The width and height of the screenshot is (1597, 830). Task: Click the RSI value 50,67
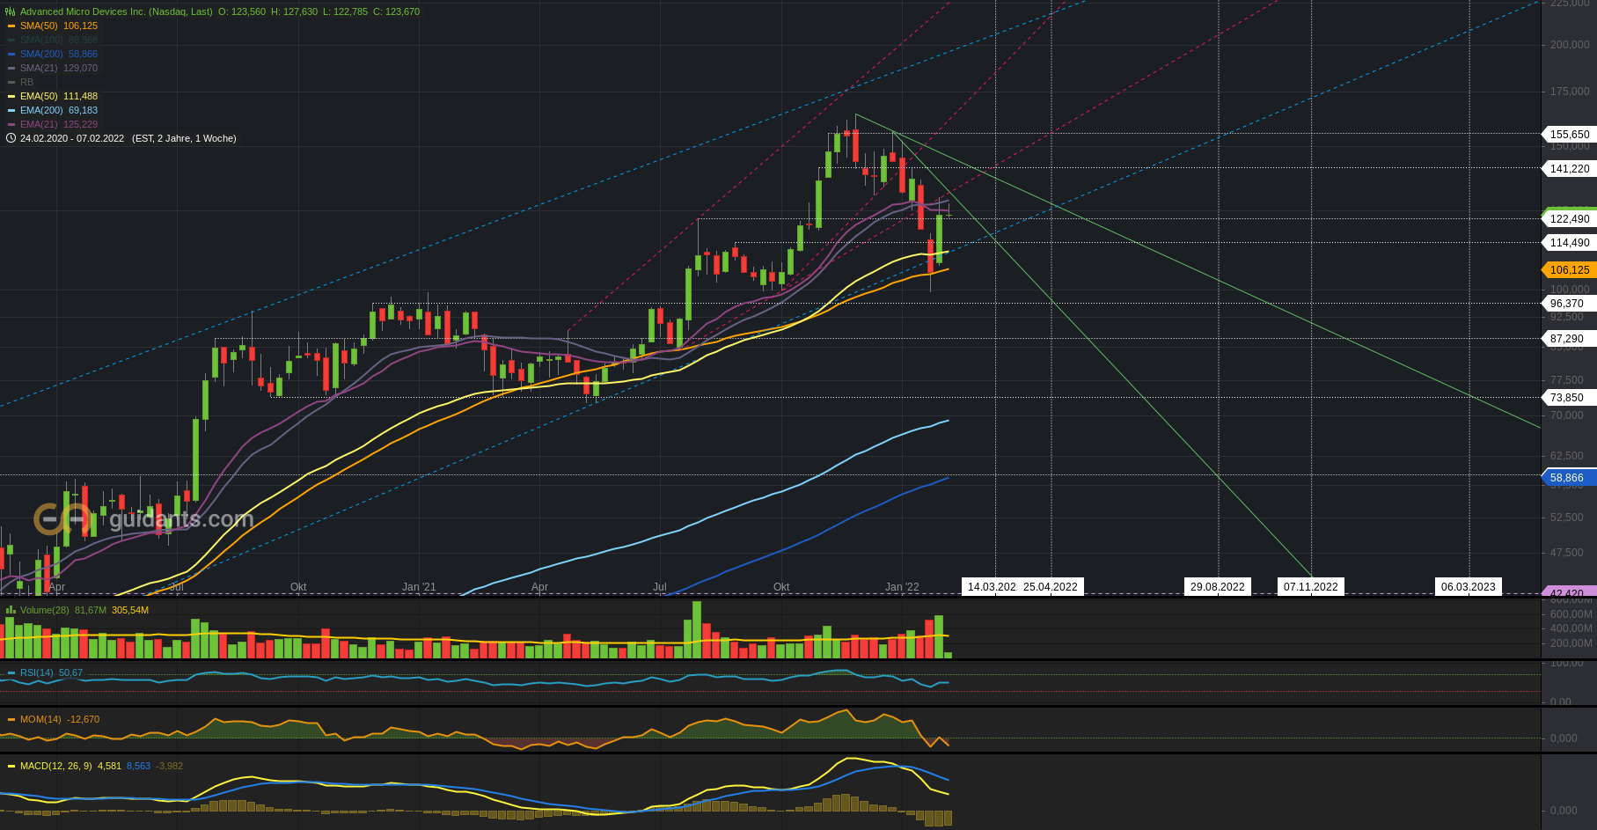click(x=70, y=672)
